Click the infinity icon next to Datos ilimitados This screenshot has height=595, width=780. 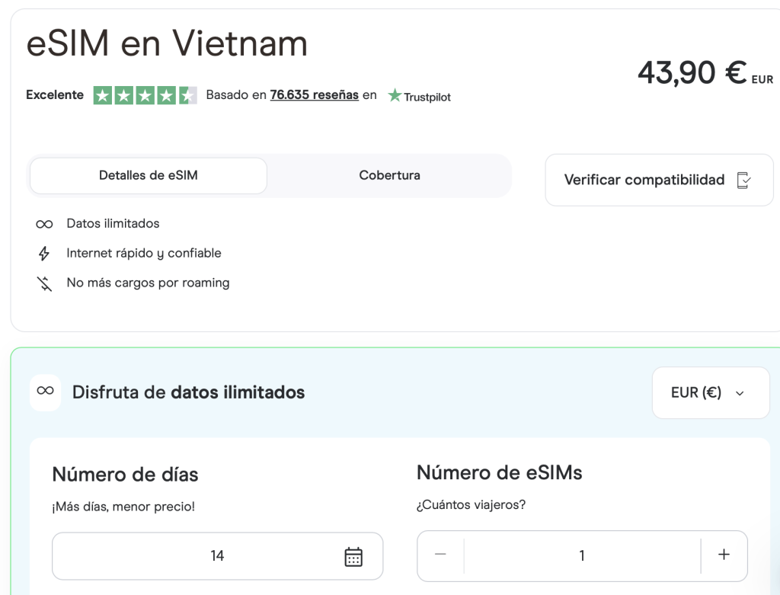[x=44, y=223]
